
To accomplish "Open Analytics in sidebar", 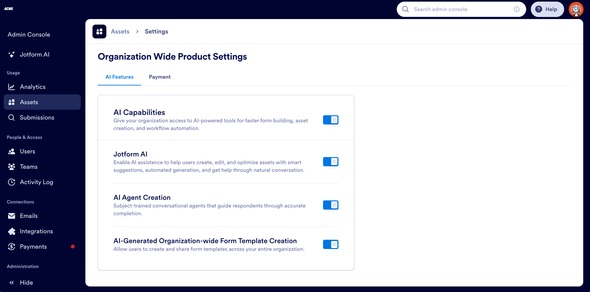I will [42, 87].
